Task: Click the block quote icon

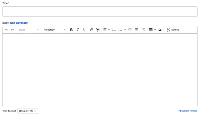Action: (x=160, y=30)
